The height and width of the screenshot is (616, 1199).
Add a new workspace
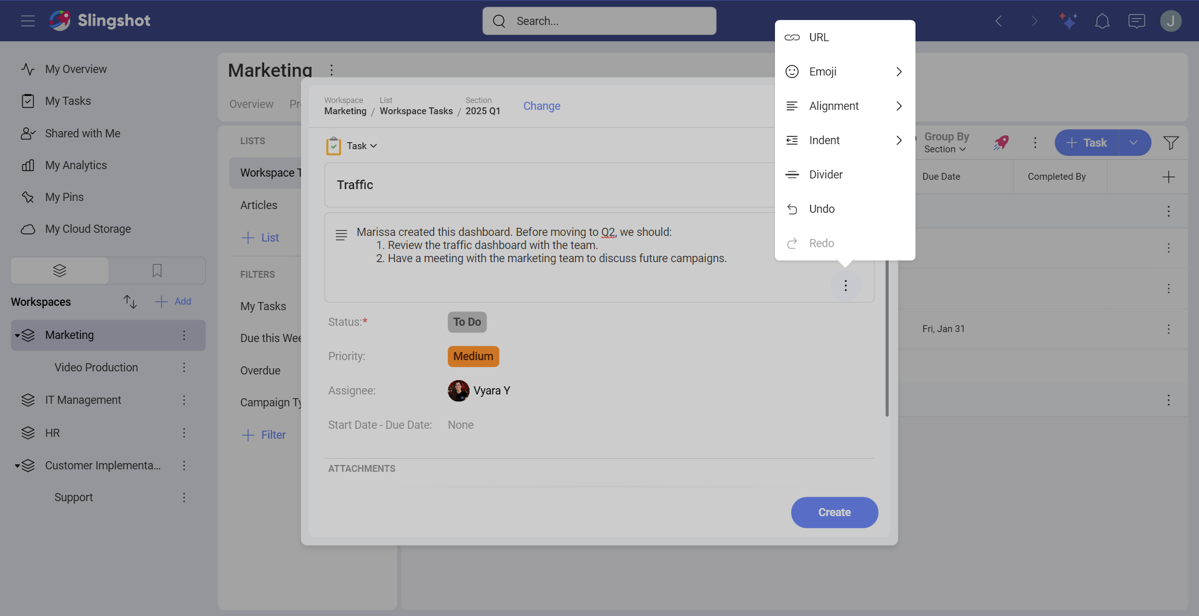[x=173, y=301]
